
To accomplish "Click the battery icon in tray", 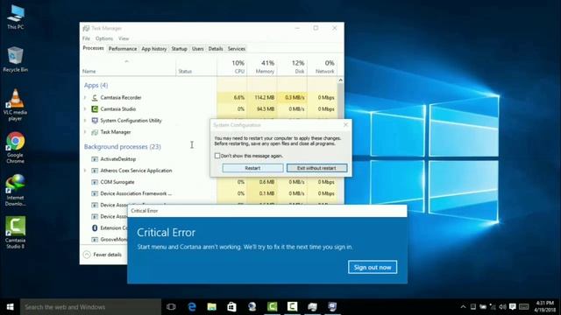I will 483,307.
